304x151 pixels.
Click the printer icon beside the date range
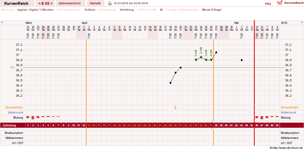coord(110,3)
